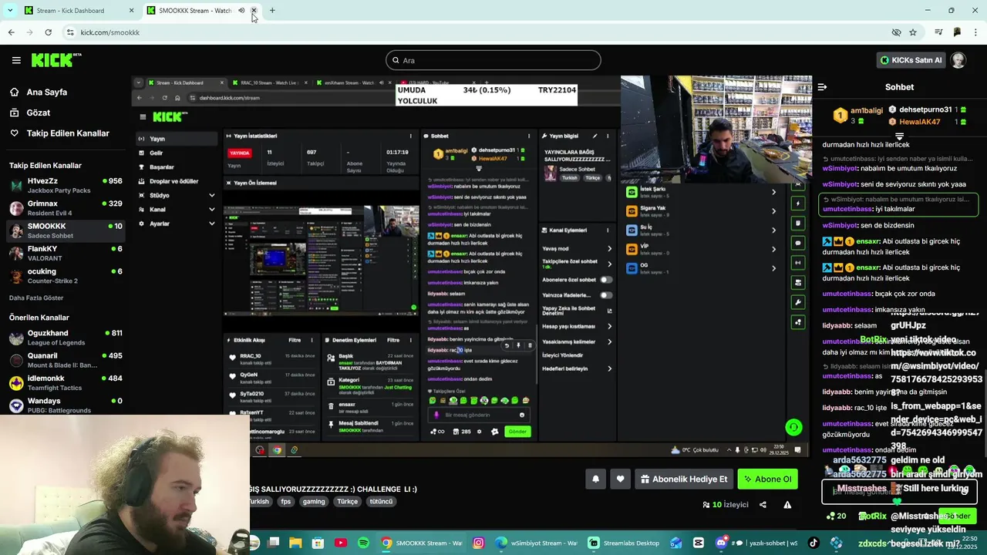Open TikTok from the taskbar
Screen dimensions: 987x555
coord(814,543)
